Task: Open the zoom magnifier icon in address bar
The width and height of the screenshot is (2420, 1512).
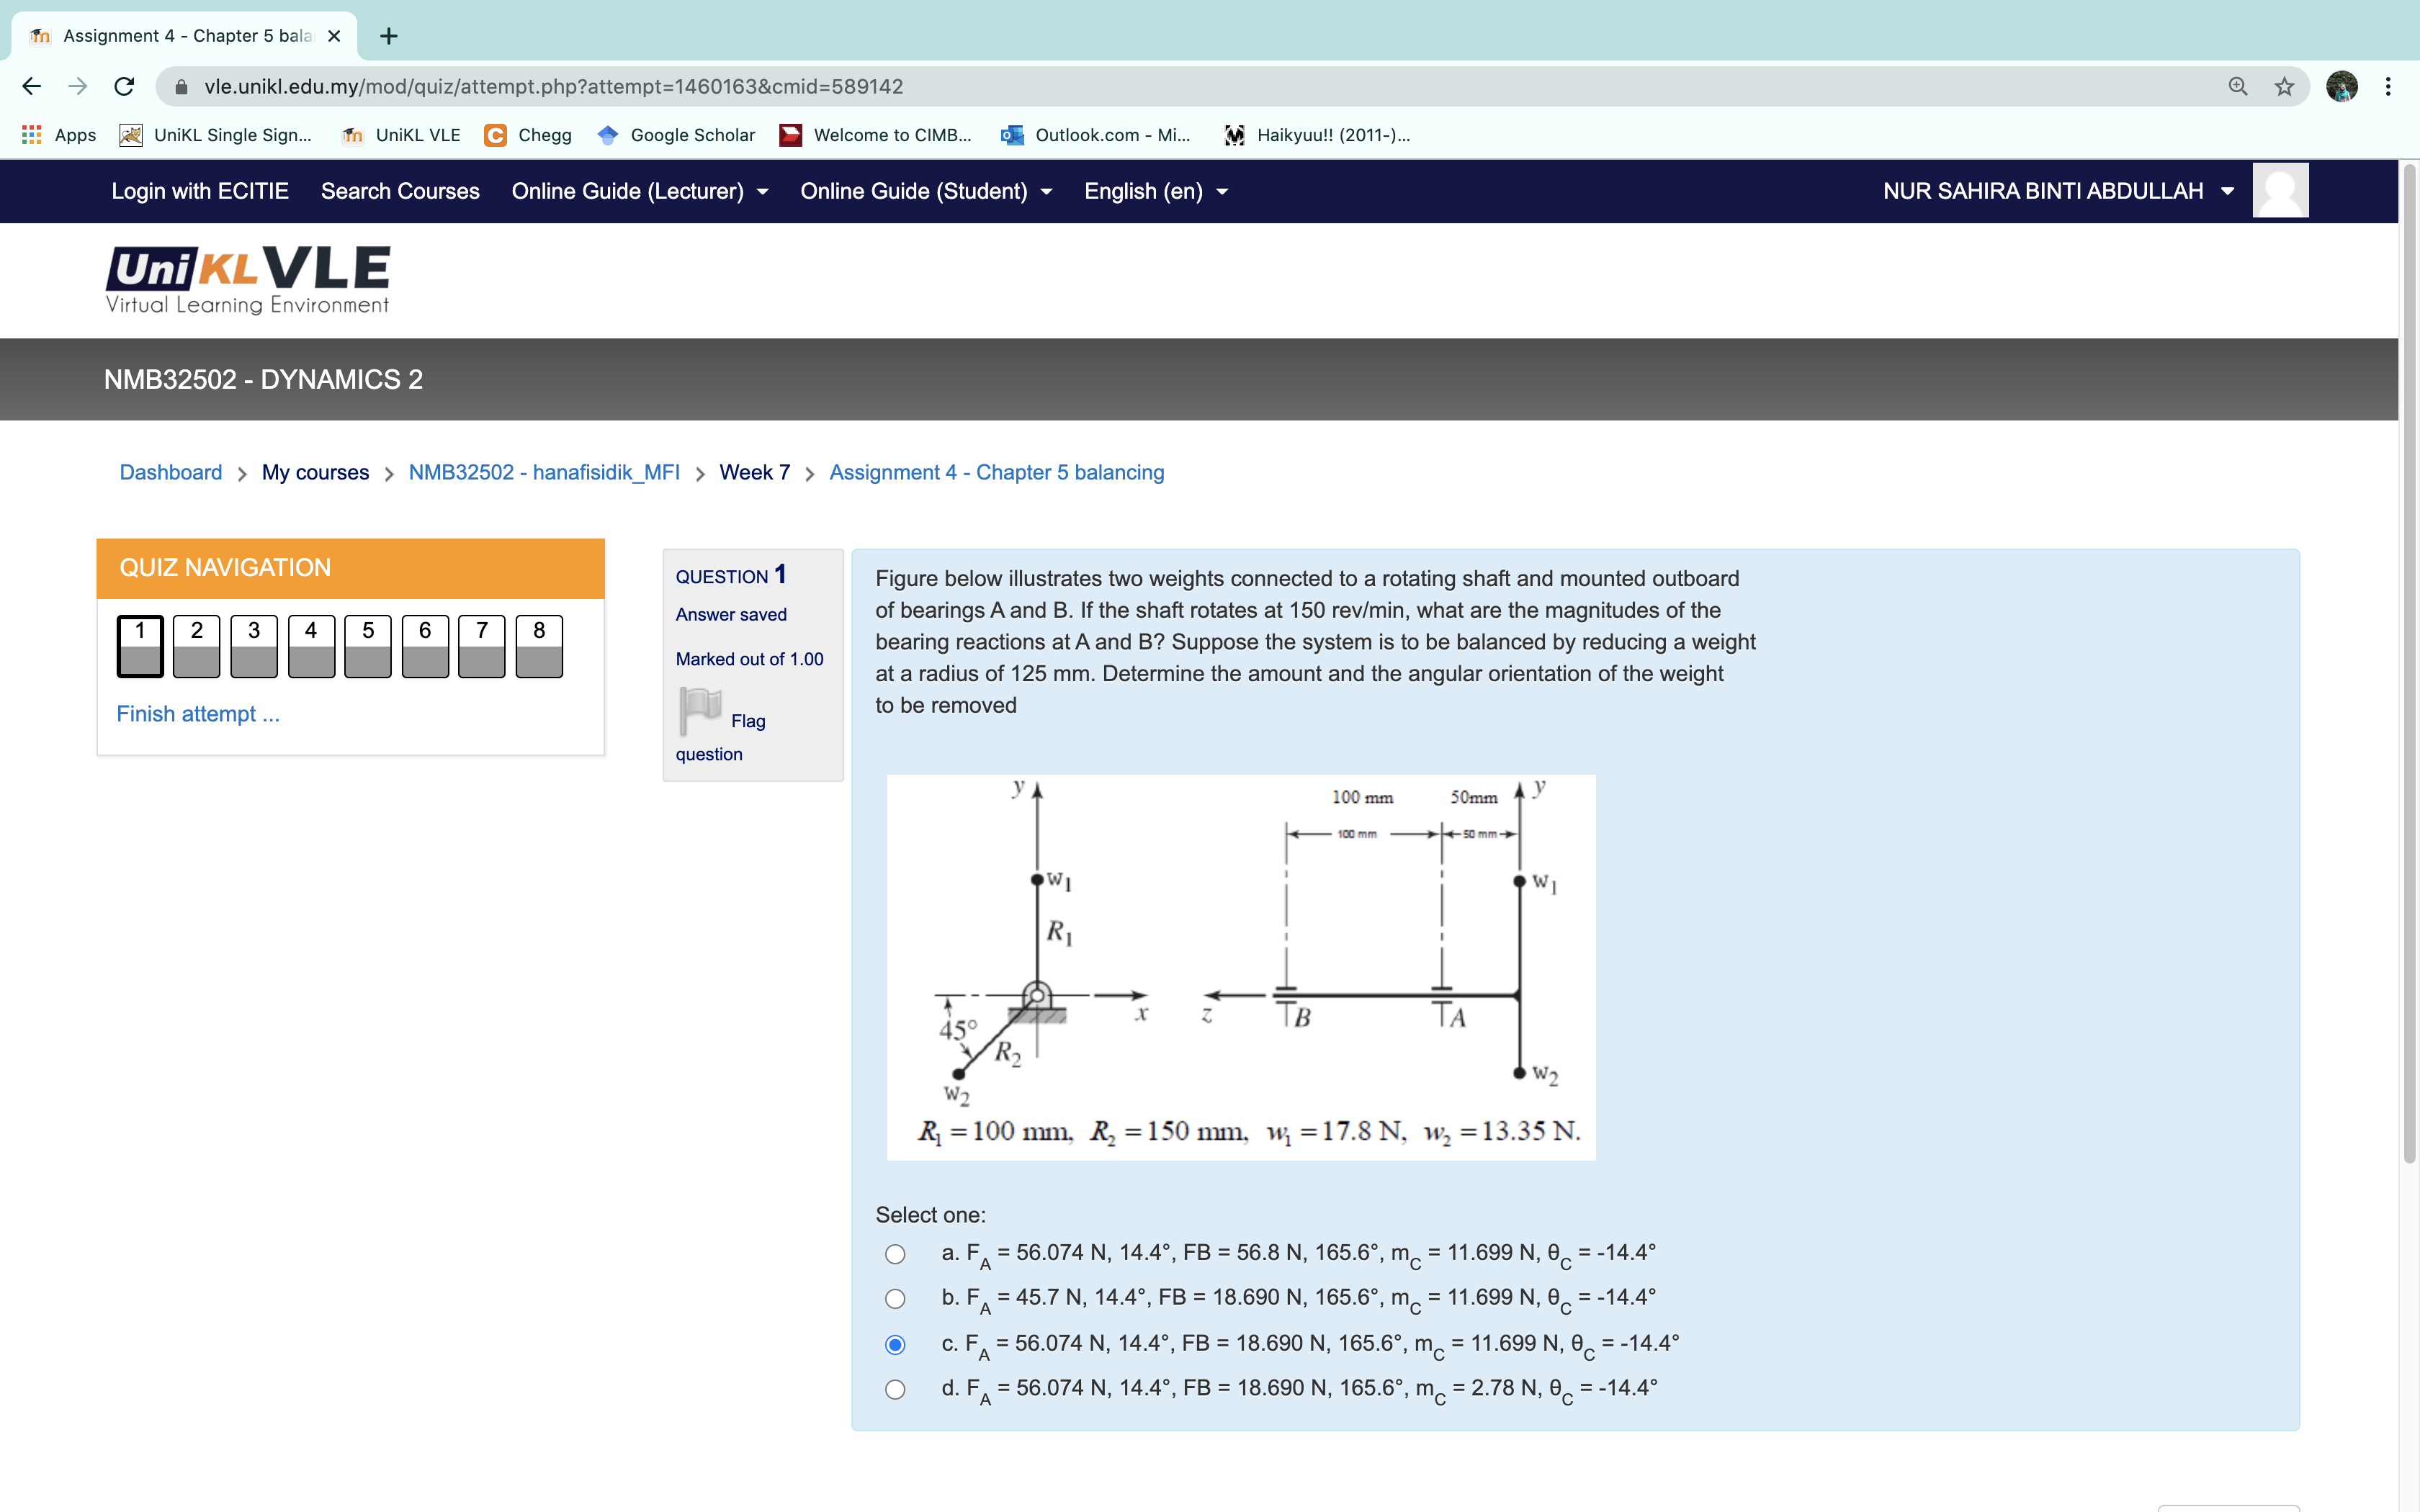Action: pos(2238,87)
